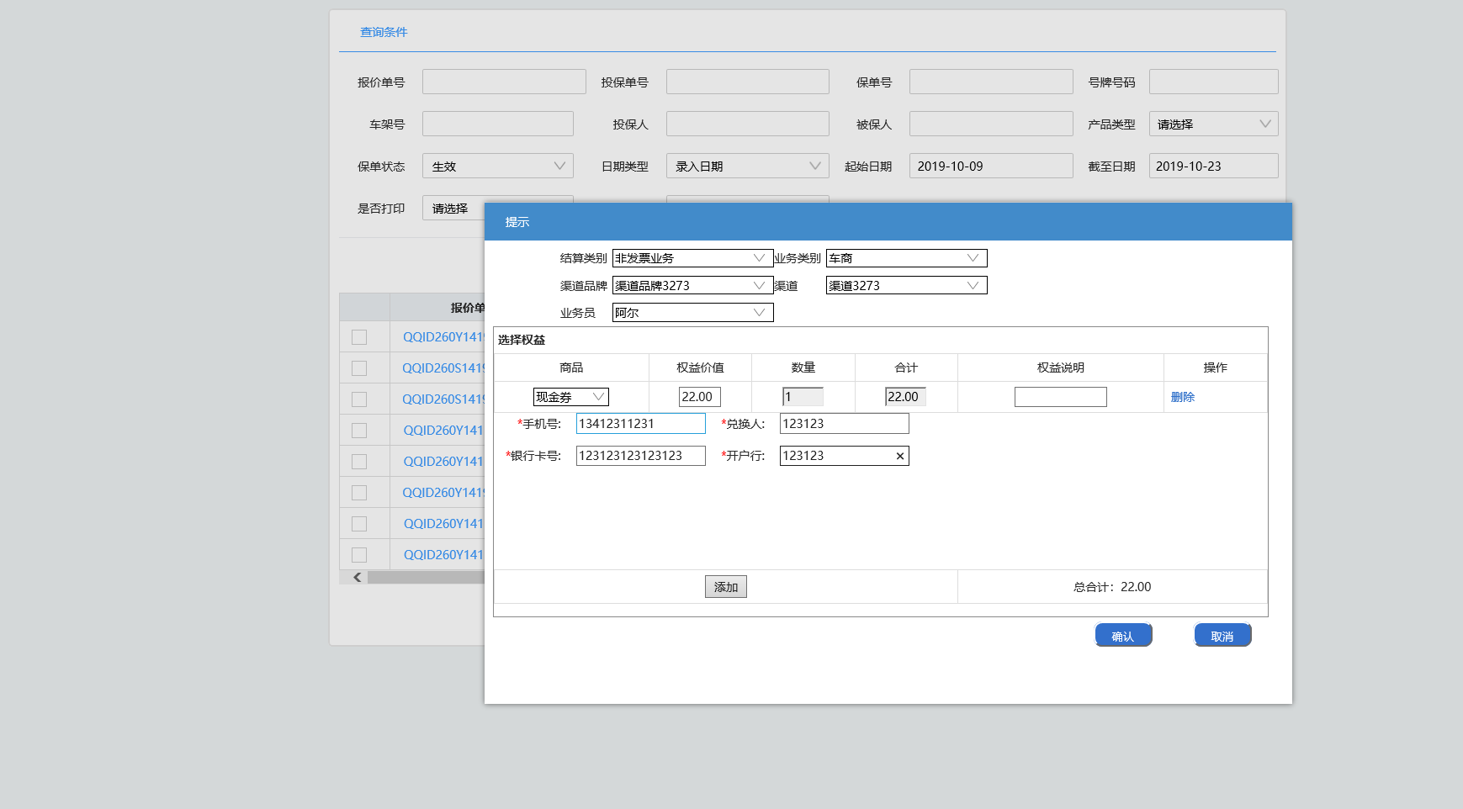Click the 手机号 input field

[639, 424]
